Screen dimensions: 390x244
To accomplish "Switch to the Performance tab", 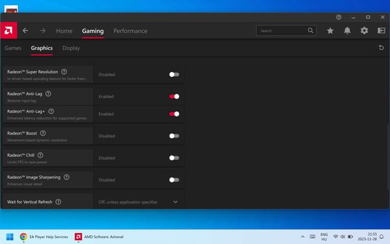I will click(131, 31).
